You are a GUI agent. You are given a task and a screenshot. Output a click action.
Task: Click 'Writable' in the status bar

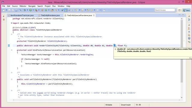point(109,105)
